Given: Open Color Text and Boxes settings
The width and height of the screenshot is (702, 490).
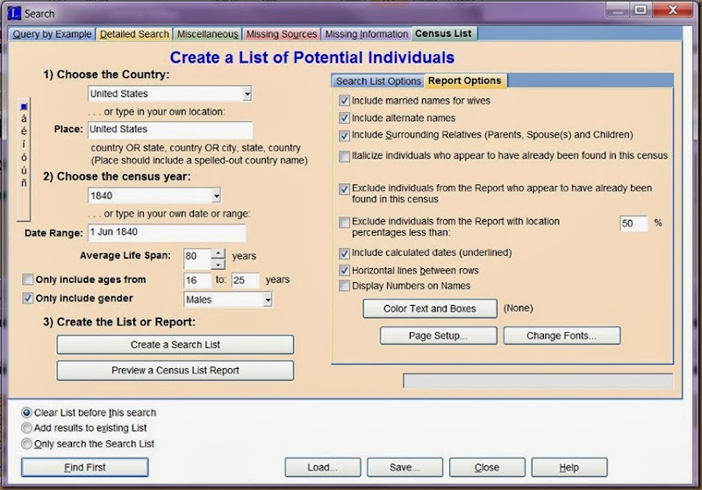Looking at the screenshot, I should [430, 309].
